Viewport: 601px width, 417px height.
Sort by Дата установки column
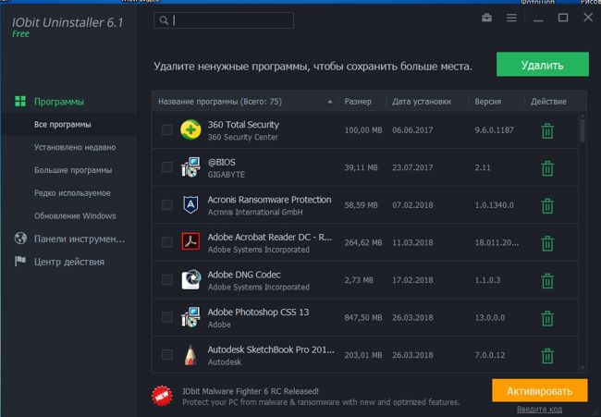pos(422,102)
